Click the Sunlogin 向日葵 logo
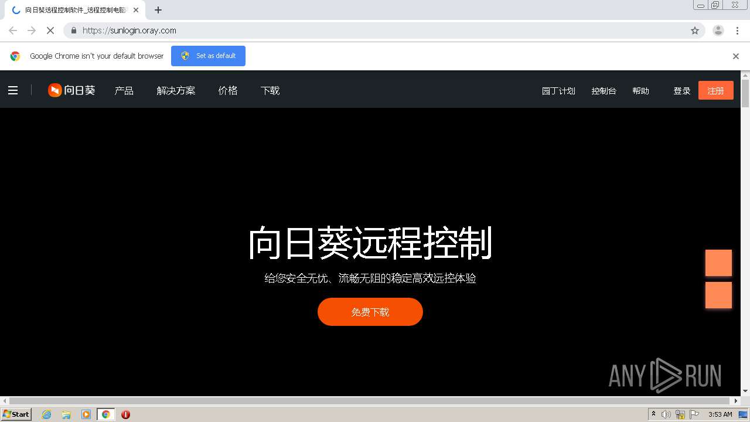This screenshot has height=422, width=750. pos(71,90)
